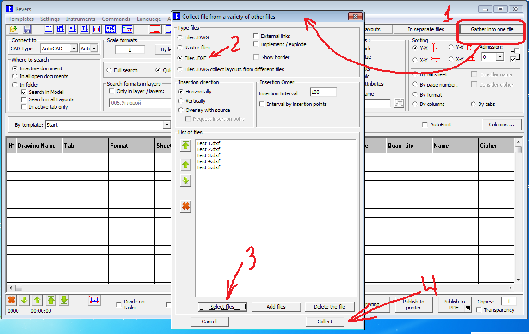Toggle Transparency checkbox

(479, 310)
